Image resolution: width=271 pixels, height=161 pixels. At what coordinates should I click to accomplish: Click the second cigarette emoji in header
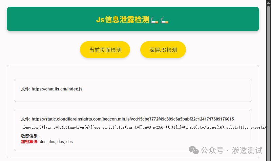pos(165,20)
